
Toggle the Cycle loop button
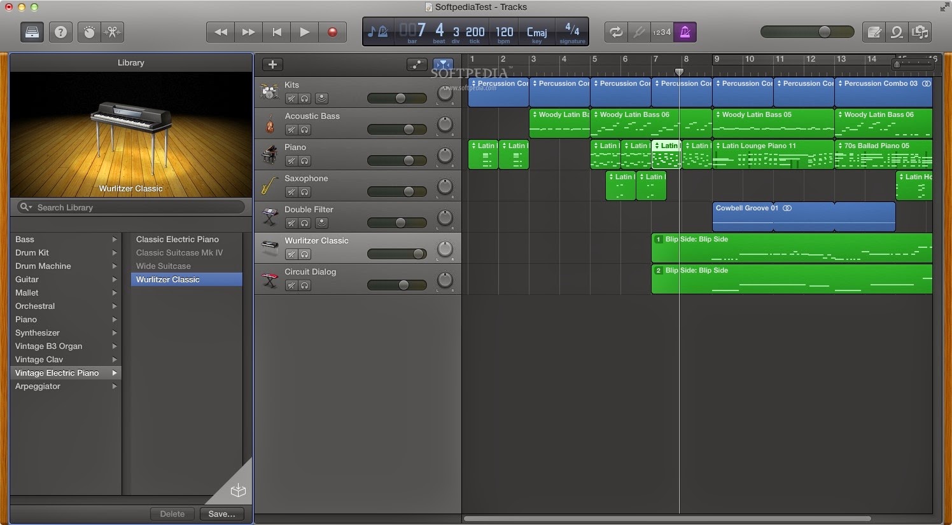click(616, 32)
